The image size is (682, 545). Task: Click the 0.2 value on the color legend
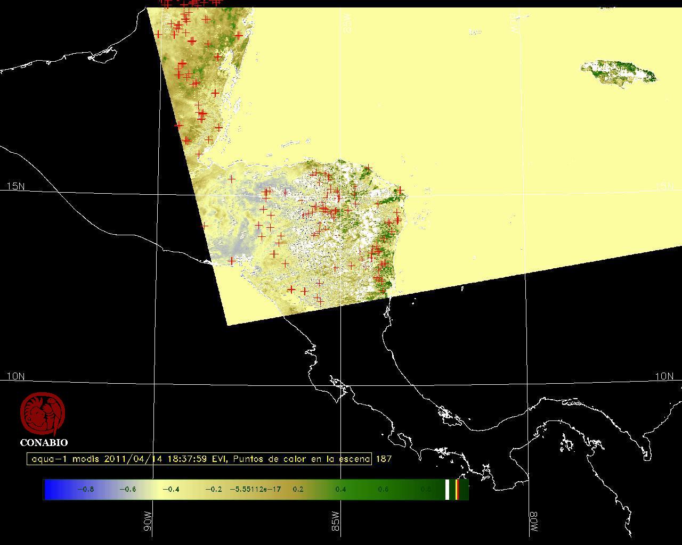(x=298, y=489)
